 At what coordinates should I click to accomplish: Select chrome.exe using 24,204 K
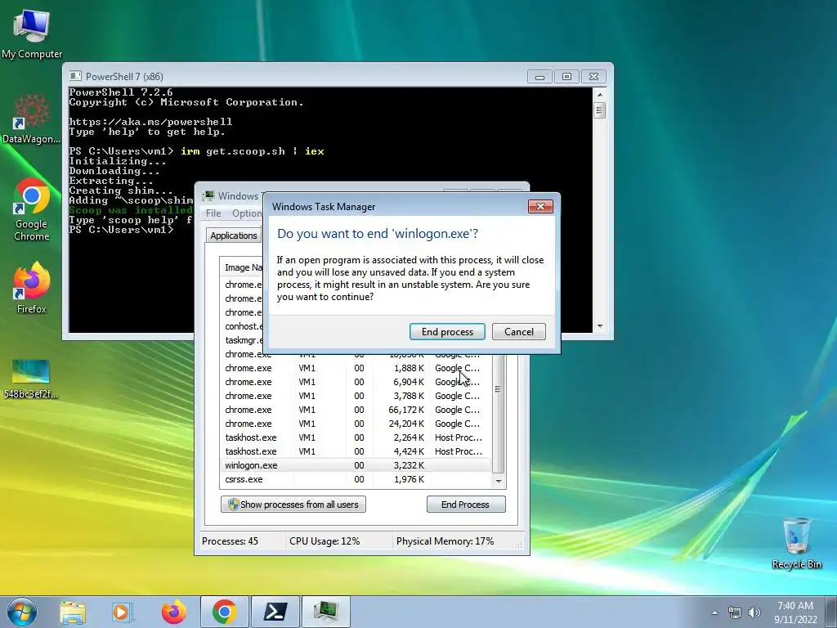(356, 424)
